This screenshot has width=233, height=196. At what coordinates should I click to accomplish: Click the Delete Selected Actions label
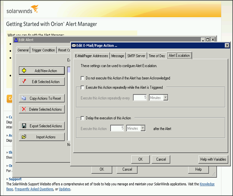point(45,109)
